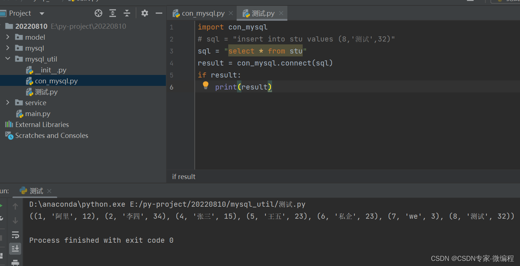Click Scratches and Consoles node

[x=46, y=135]
